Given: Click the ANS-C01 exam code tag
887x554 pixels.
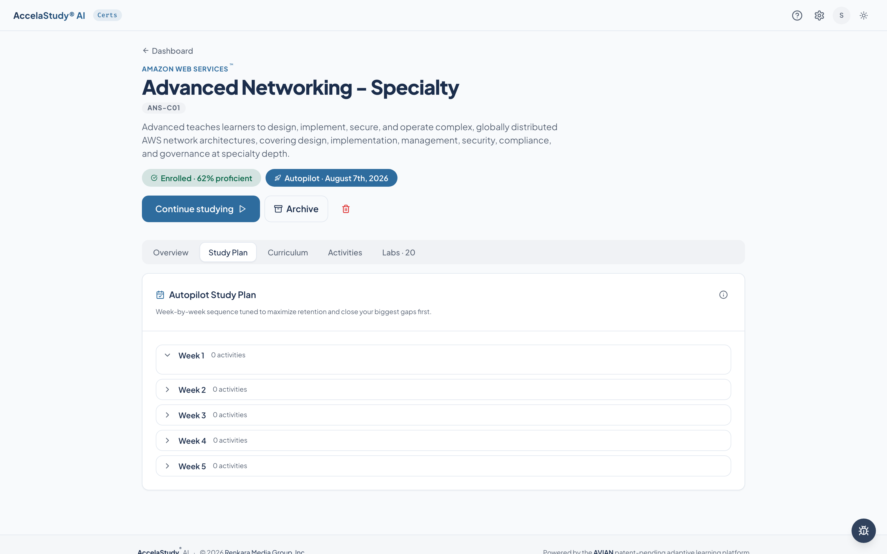Looking at the screenshot, I should [x=164, y=108].
